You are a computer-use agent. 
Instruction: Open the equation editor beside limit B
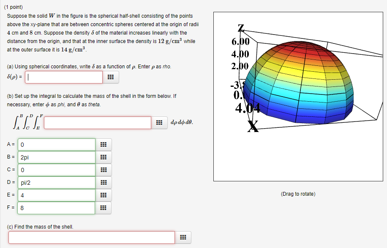[104, 157]
